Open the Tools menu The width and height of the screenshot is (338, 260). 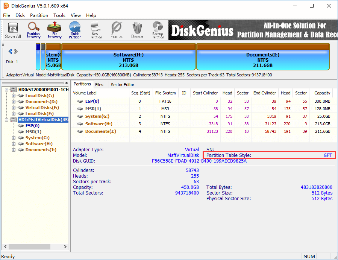[x=59, y=15]
